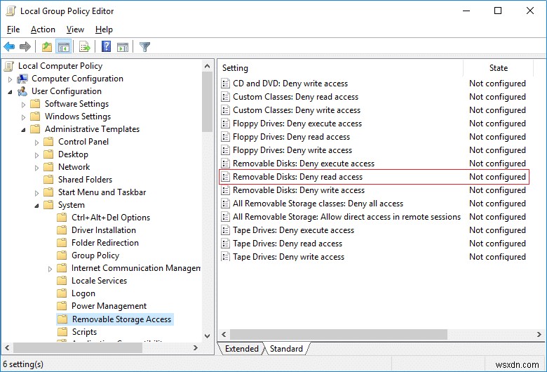Open the View menu

[75, 29]
